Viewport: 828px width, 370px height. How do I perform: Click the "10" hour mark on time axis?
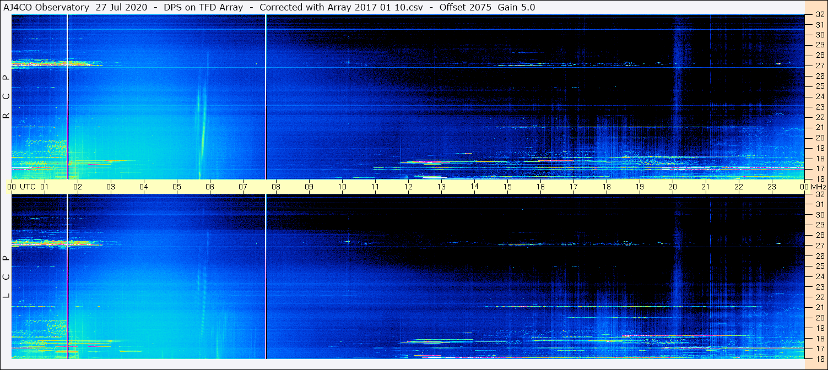[342, 187]
